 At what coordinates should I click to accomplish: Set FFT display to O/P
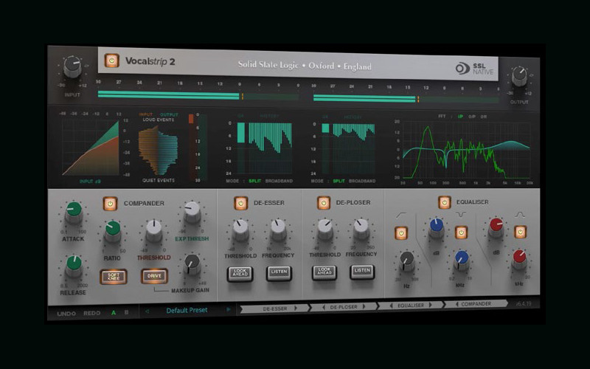[472, 117]
